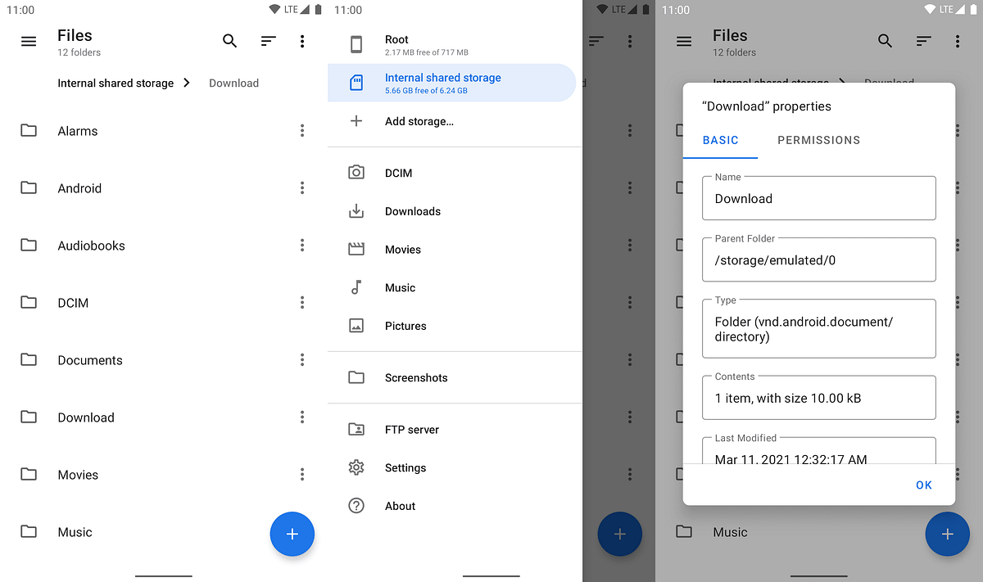Select the BASIC tab in the properties dialog
The image size is (983, 582).
coord(720,140)
